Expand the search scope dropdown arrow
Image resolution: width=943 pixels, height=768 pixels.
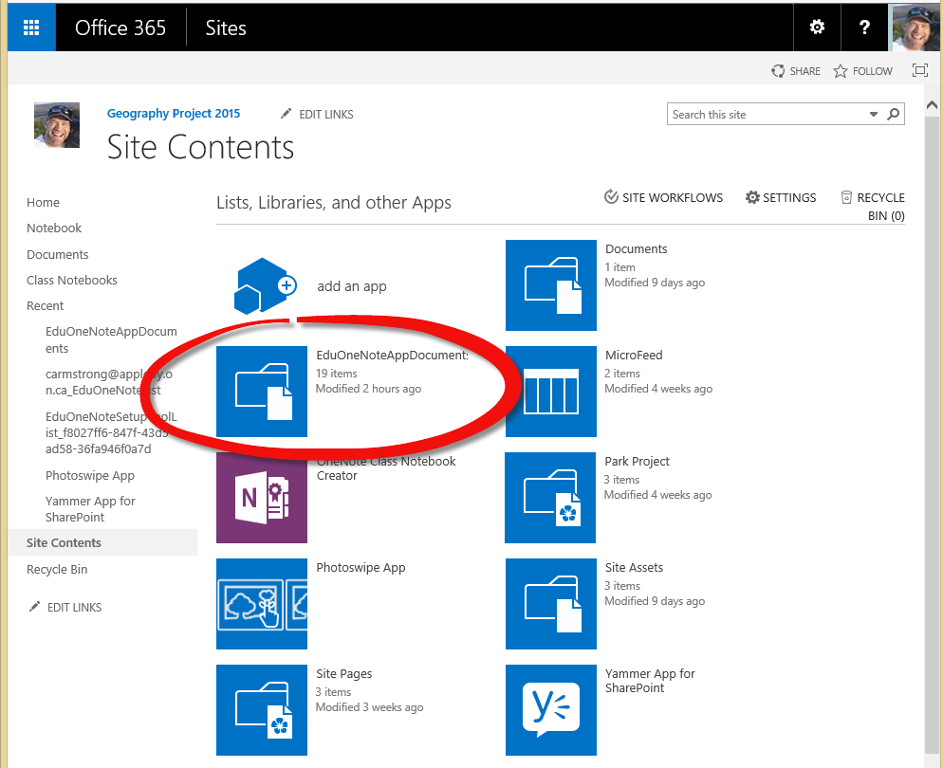pos(874,115)
